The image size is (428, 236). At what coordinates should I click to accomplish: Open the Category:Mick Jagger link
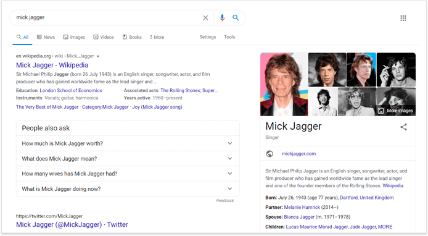click(x=105, y=107)
